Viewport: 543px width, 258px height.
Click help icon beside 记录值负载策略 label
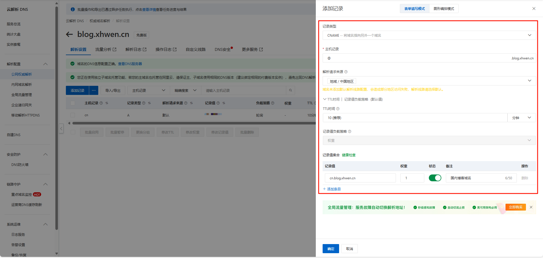[350, 132]
